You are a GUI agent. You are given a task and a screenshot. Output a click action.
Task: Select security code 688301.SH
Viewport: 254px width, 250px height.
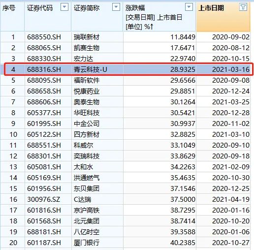click(44, 156)
